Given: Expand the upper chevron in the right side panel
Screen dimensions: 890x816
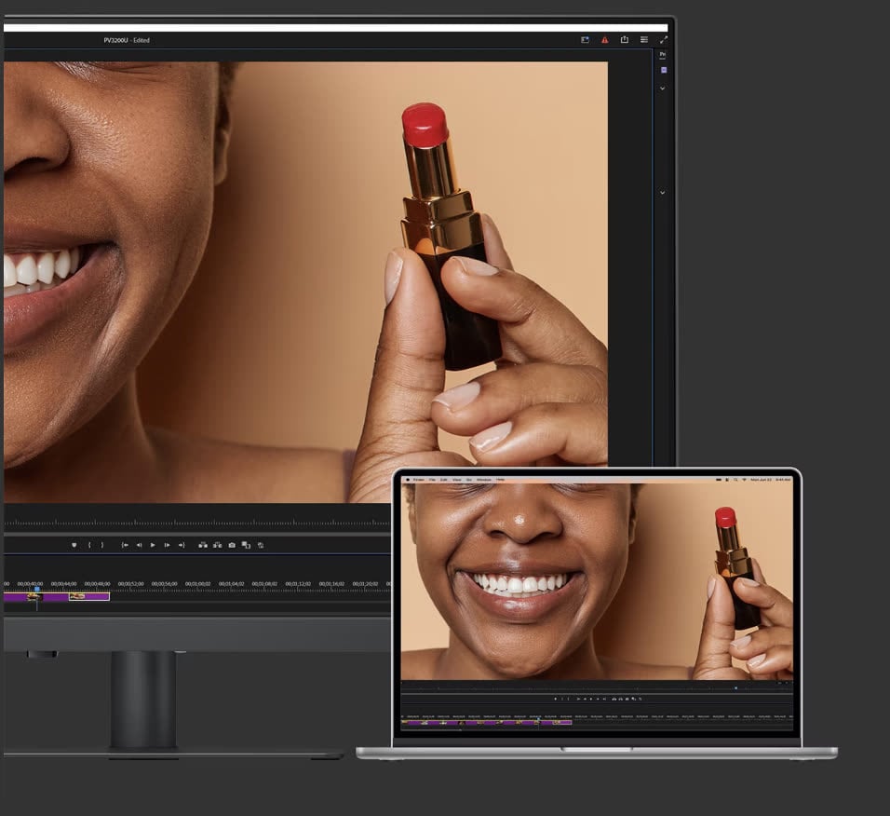Looking at the screenshot, I should (663, 88).
